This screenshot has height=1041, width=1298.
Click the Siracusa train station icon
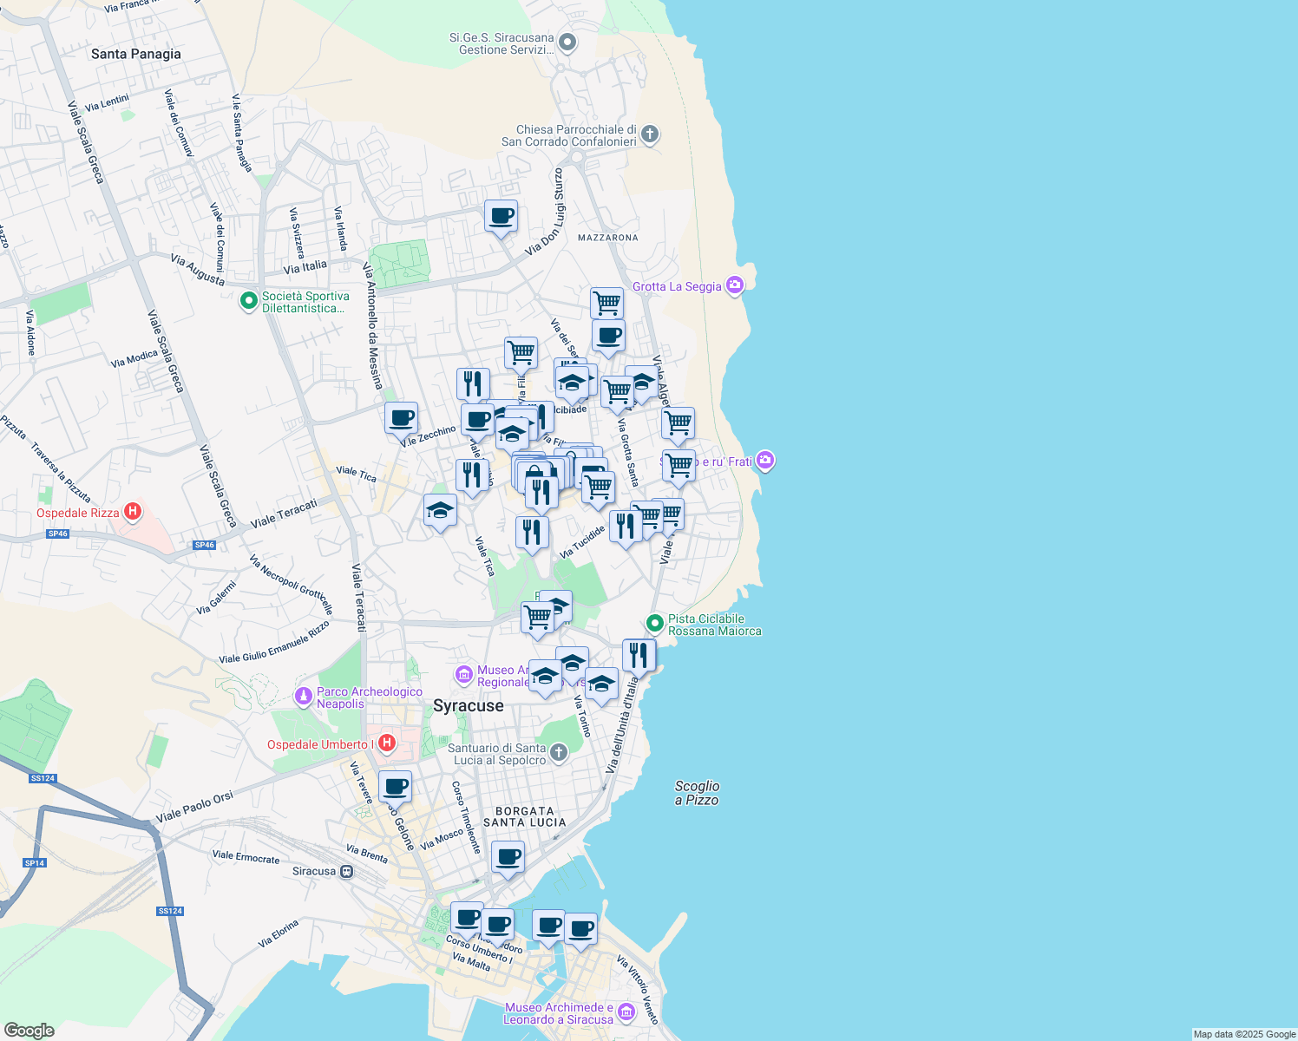pyautogui.click(x=347, y=871)
